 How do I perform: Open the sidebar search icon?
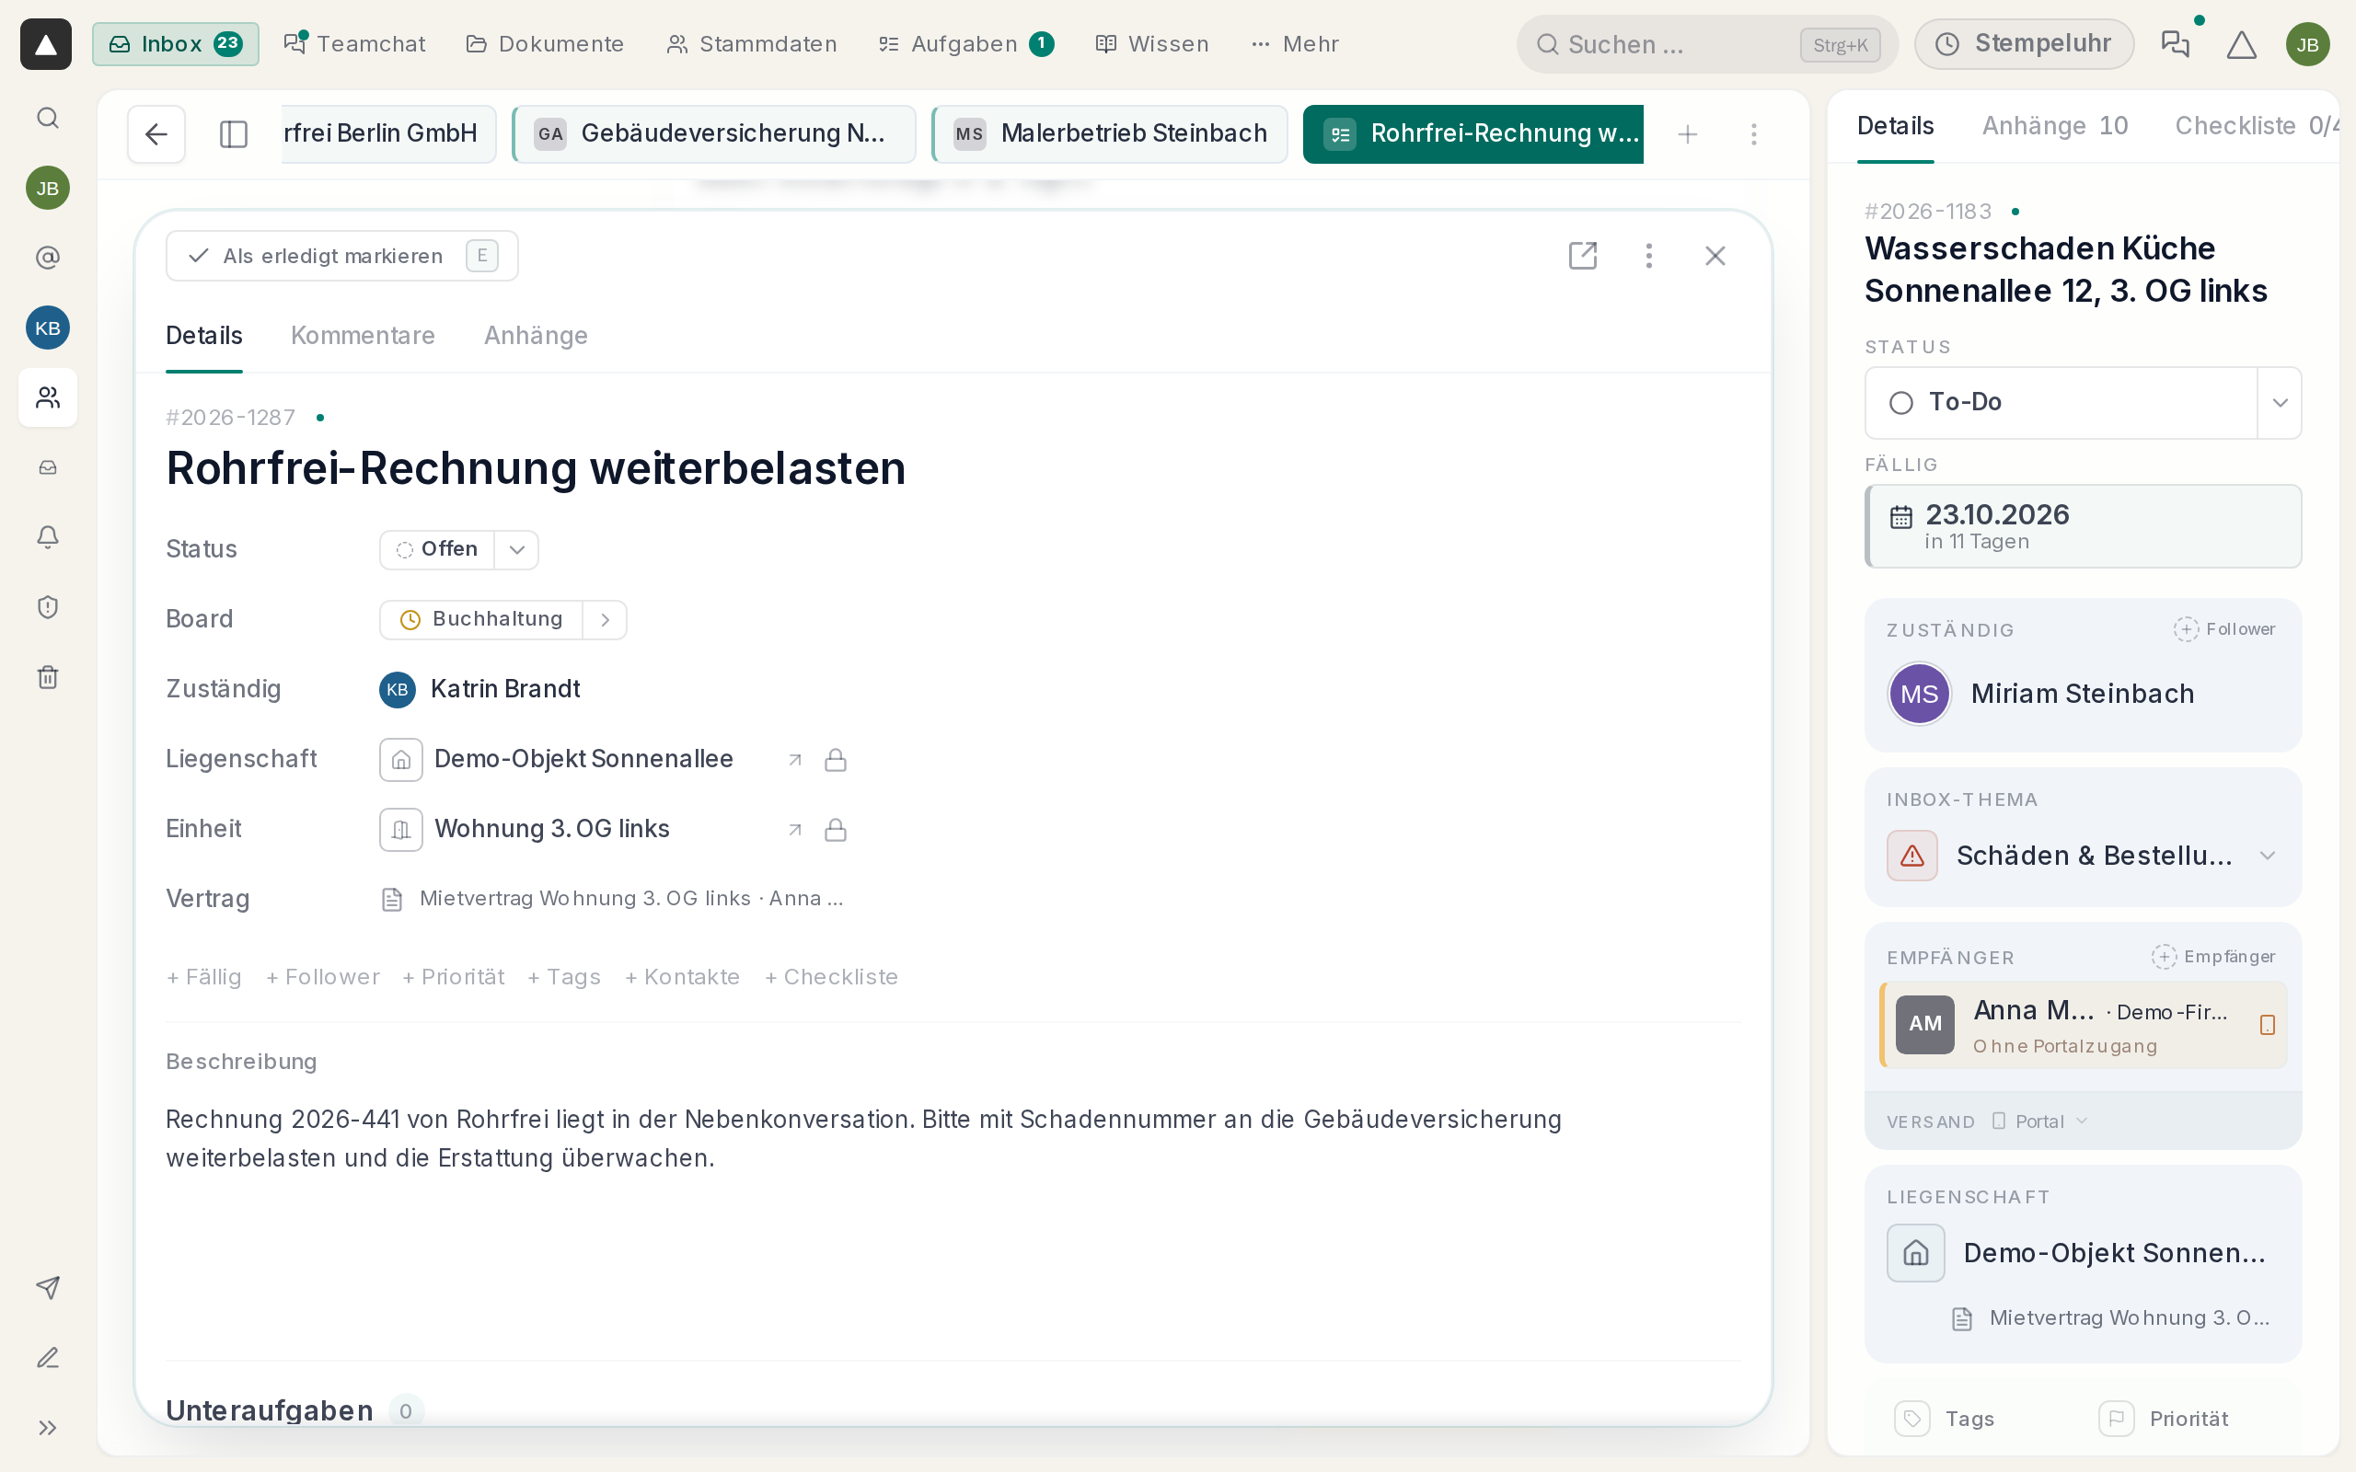coord(48,118)
